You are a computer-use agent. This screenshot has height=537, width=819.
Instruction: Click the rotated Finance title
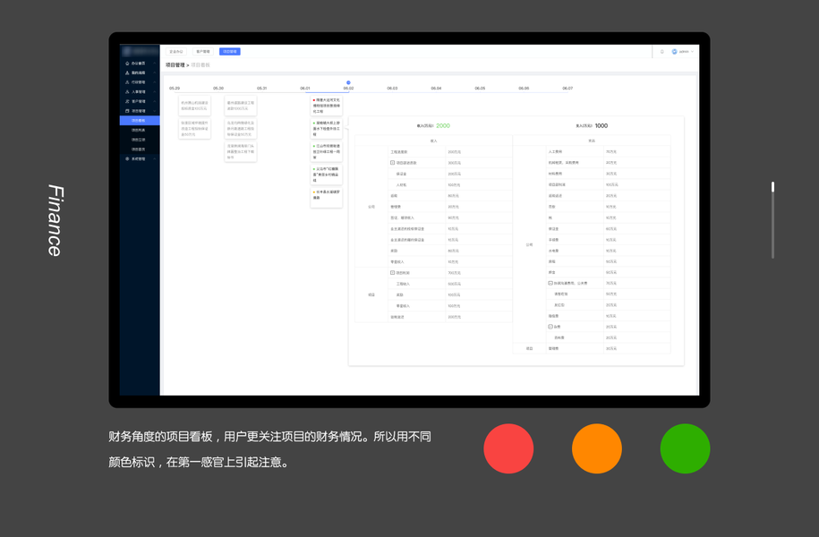[55, 220]
